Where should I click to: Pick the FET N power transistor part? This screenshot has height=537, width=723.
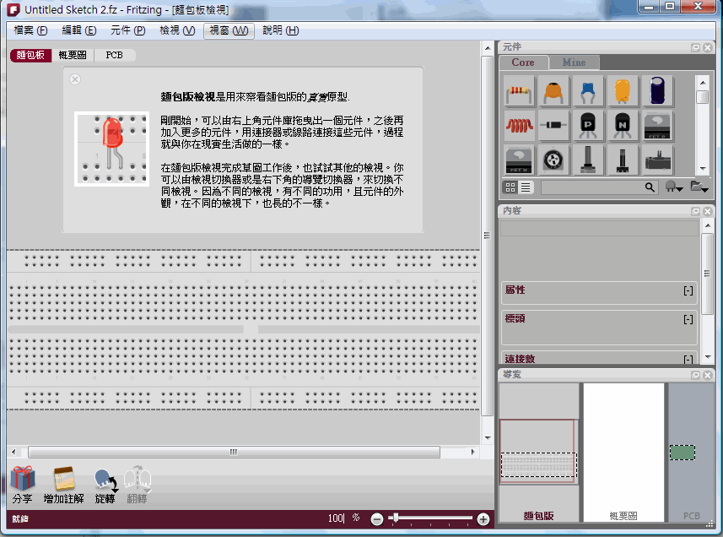click(x=519, y=160)
